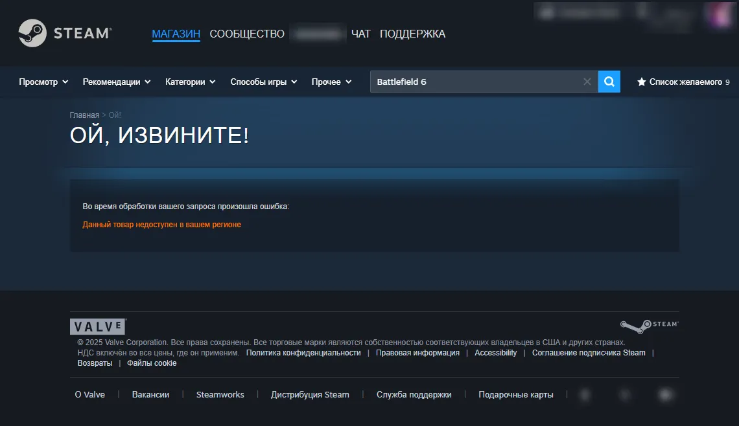This screenshot has height=426, width=739.
Task: Click the user avatar in the top-right corner
Action: (721, 14)
